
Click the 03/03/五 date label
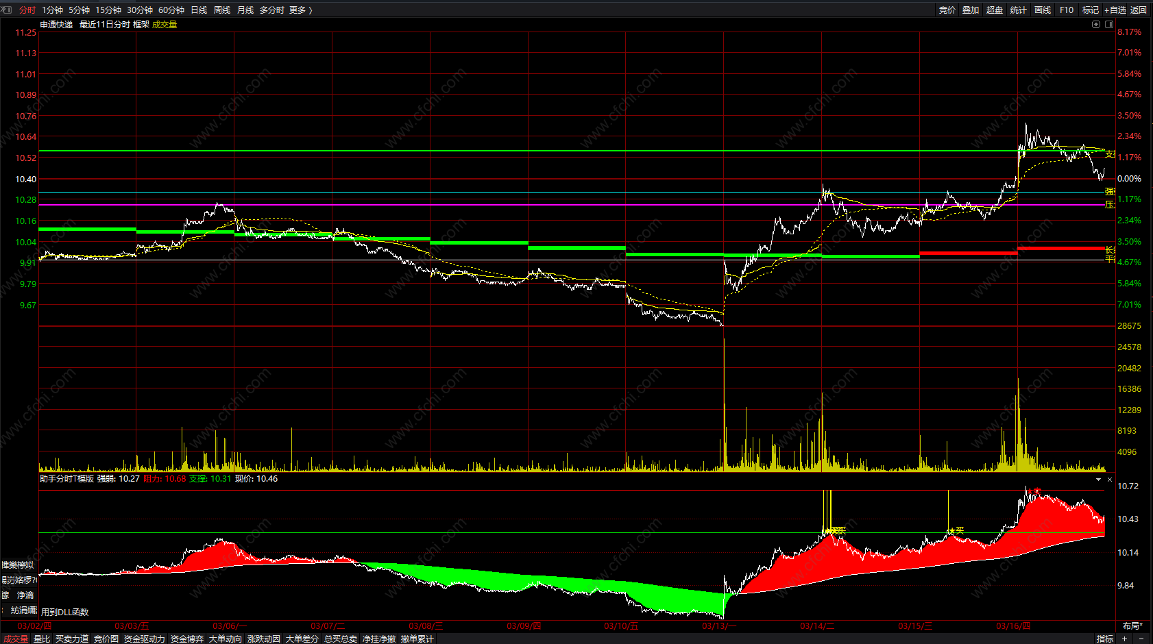(x=132, y=626)
